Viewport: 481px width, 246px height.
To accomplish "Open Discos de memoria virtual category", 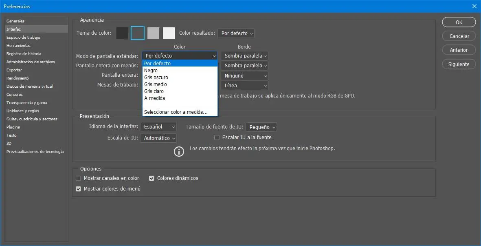I will (x=37, y=86).
